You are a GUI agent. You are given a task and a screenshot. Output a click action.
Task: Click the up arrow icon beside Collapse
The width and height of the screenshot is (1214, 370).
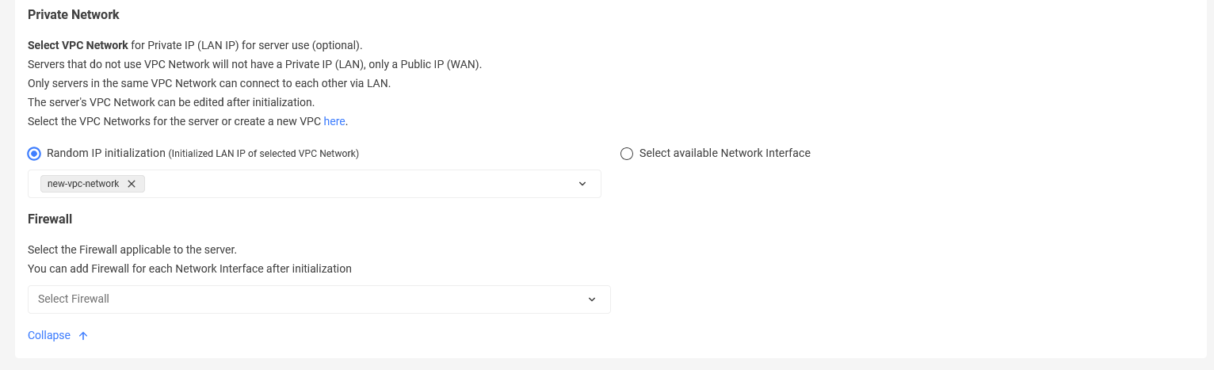pyautogui.click(x=83, y=336)
